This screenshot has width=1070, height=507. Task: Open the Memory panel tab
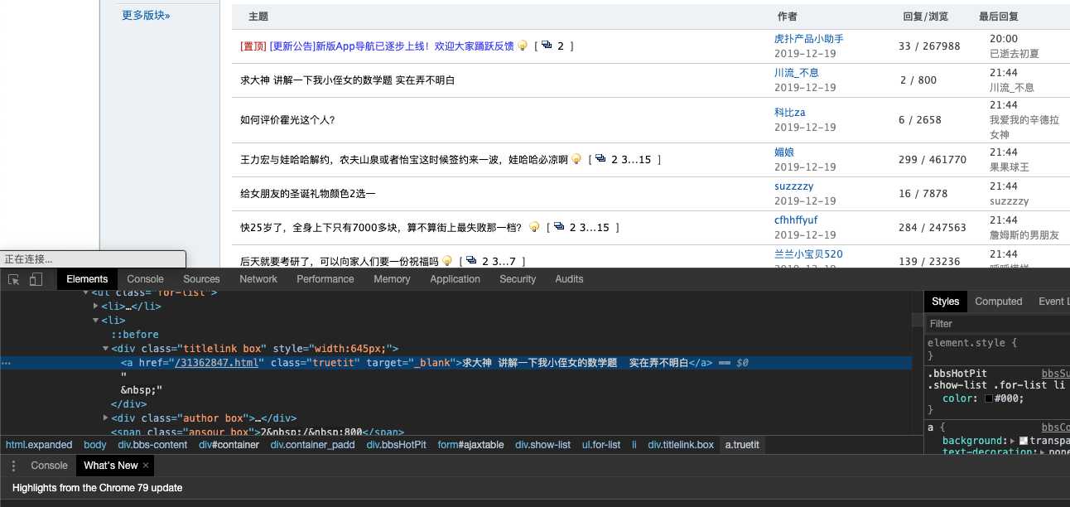(x=392, y=279)
